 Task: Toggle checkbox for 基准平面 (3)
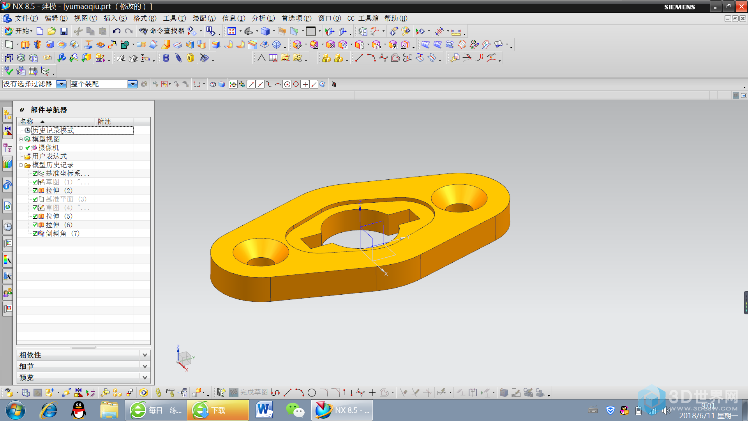click(35, 199)
